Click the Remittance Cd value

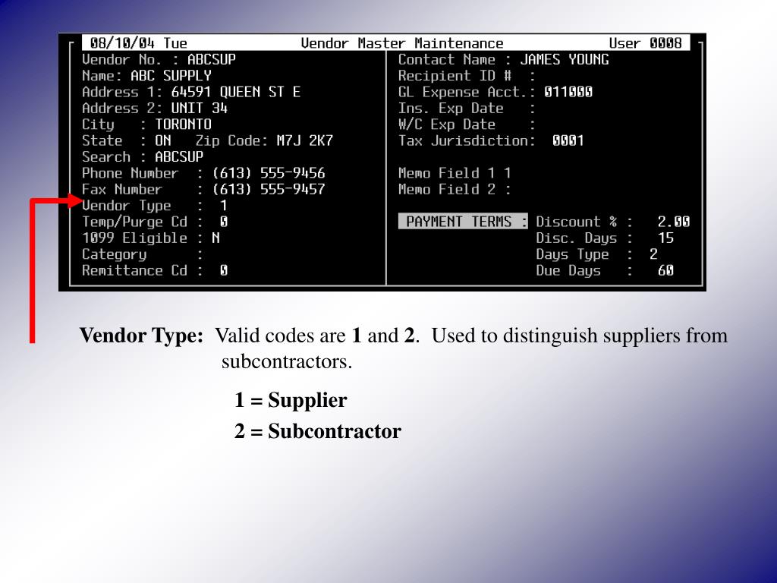(x=224, y=271)
